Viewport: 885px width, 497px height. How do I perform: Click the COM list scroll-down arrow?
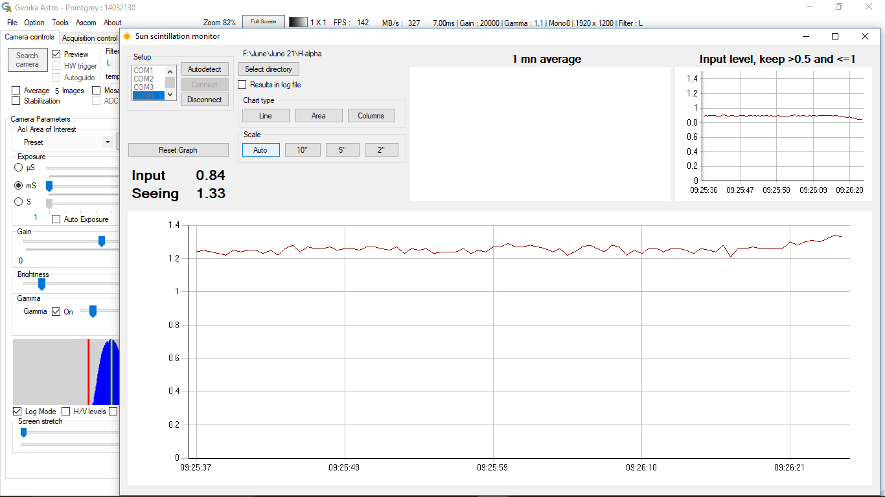170,94
